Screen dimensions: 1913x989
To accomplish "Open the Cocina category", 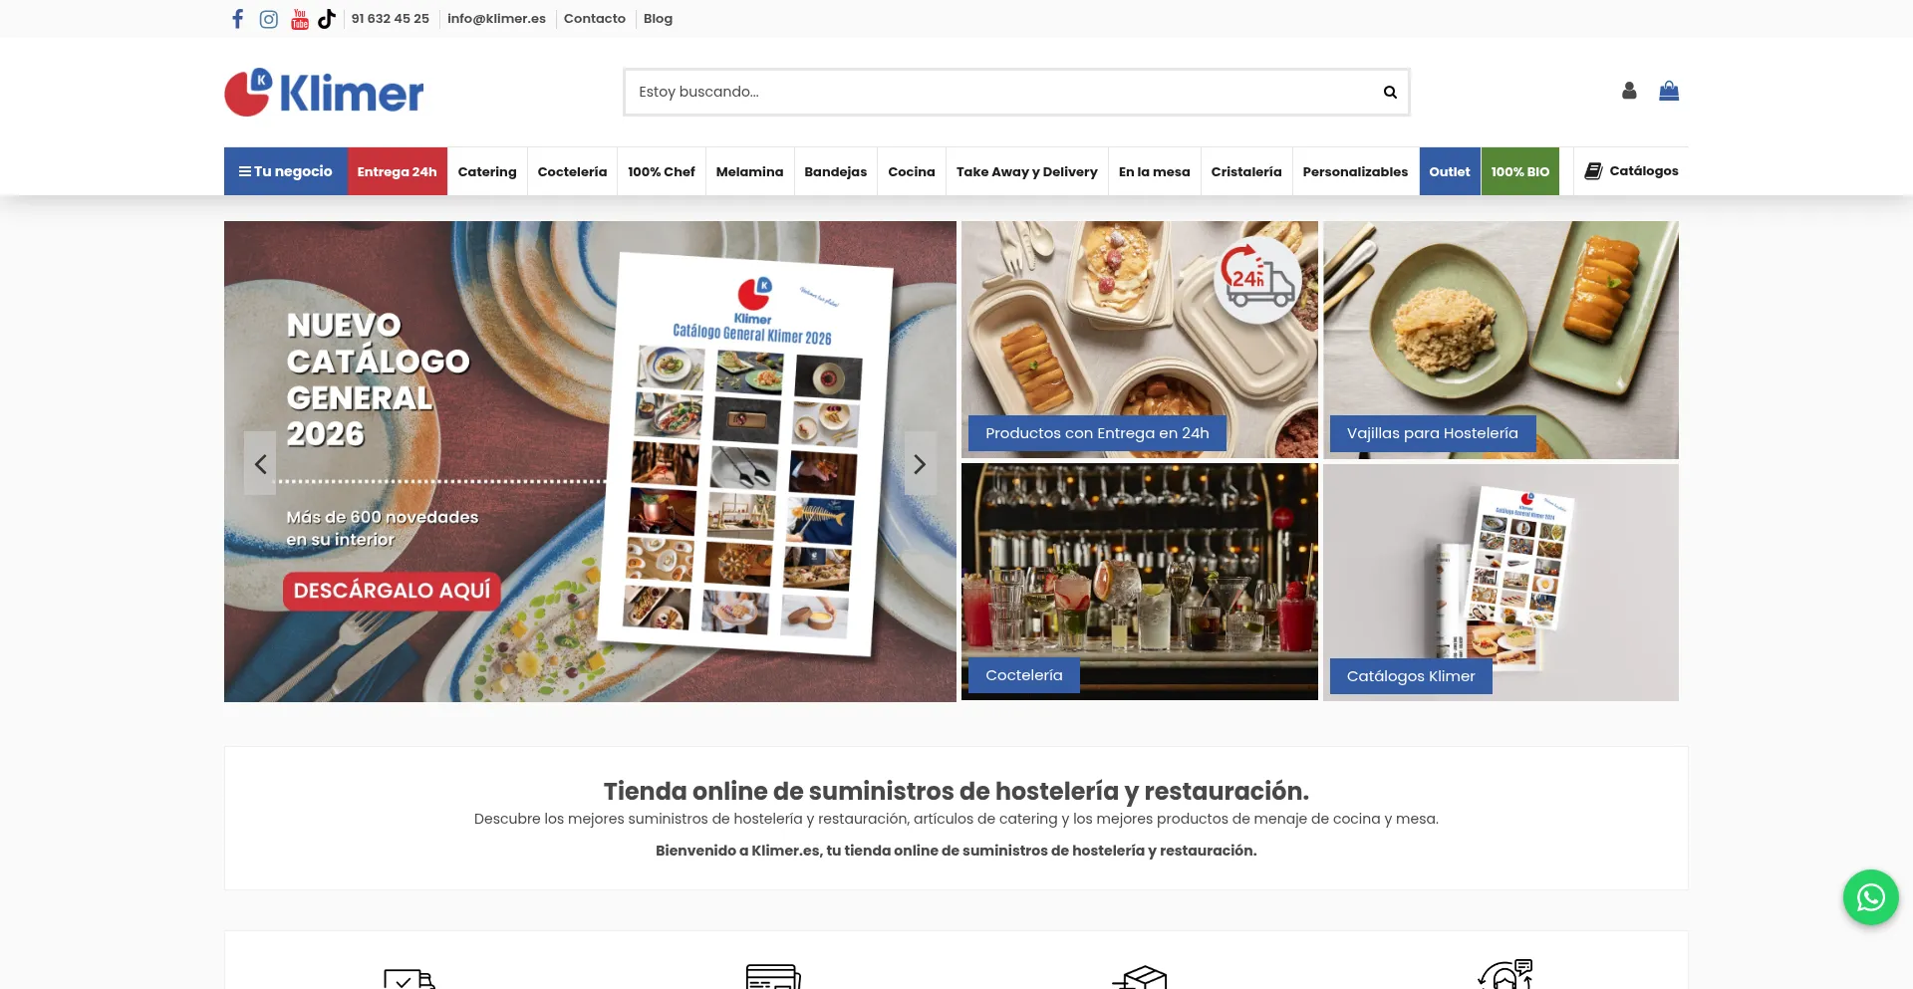I will click(x=912, y=171).
